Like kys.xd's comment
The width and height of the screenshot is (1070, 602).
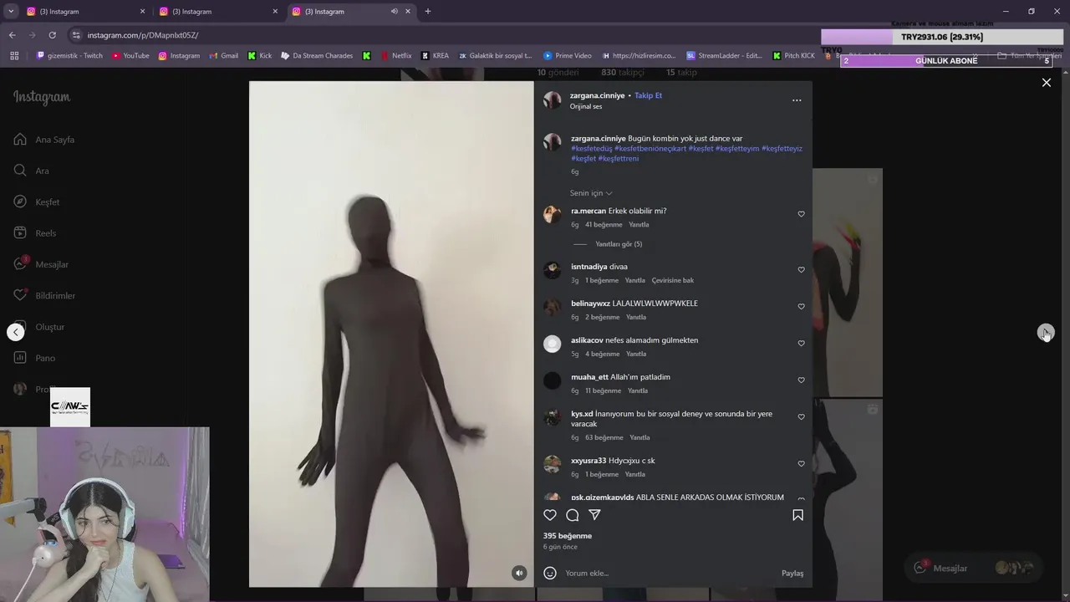click(801, 416)
